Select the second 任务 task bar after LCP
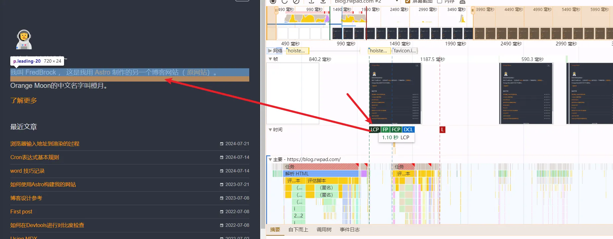This screenshot has width=613, height=239. pyautogui.click(x=404, y=167)
